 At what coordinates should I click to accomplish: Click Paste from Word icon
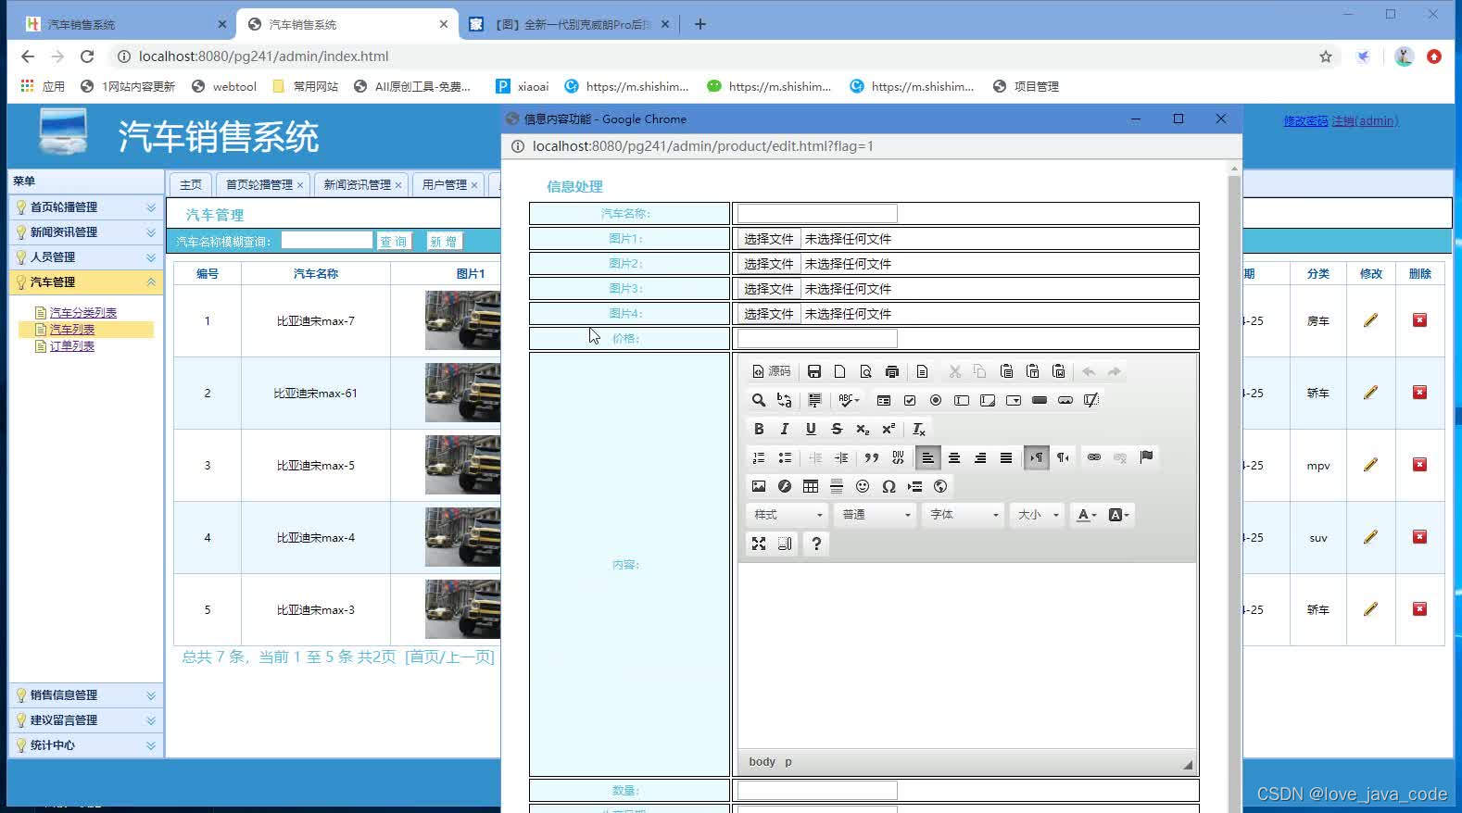click(x=1059, y=371)
